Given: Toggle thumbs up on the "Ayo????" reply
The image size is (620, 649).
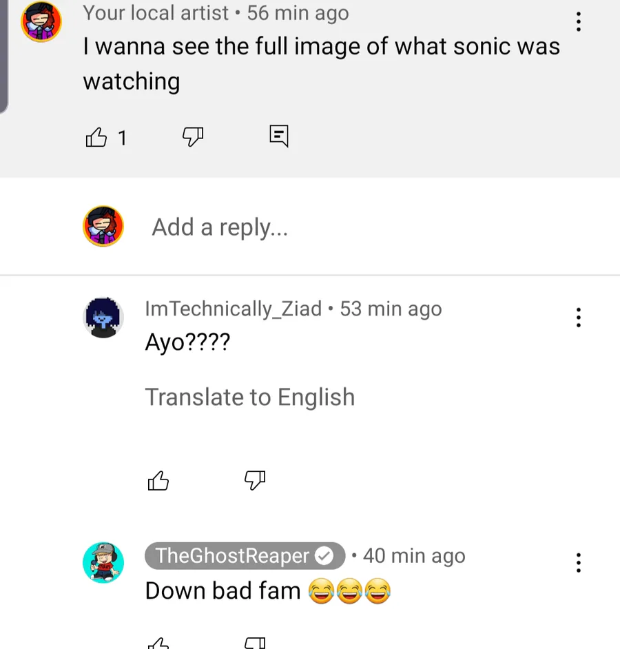Looking at the screenshot, I should click(x=158, y=480).
